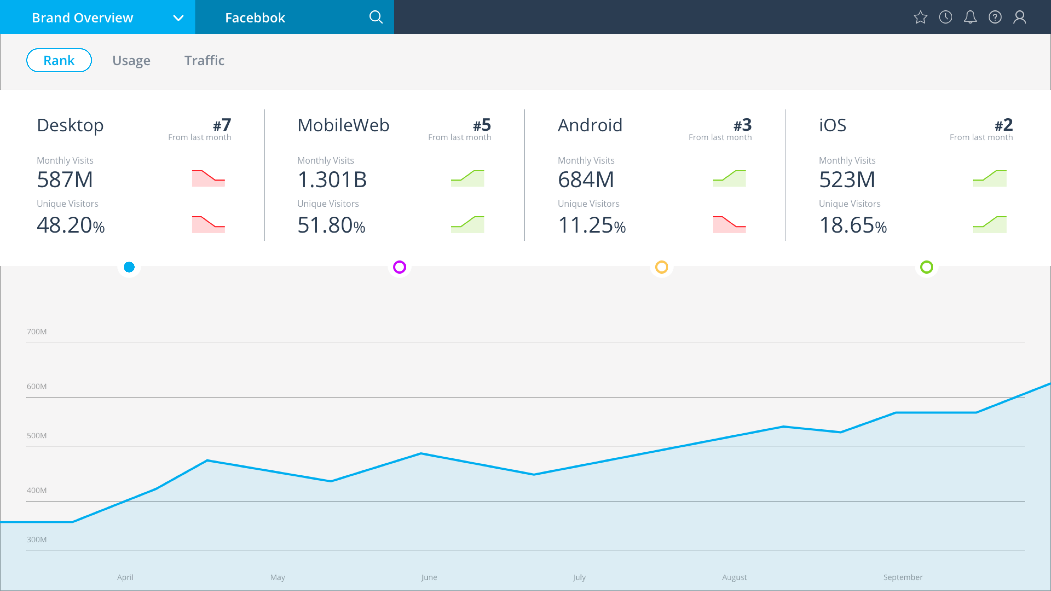Click the 400M y-axis label
Screen dimensions: 1051x591
[37, 490]
